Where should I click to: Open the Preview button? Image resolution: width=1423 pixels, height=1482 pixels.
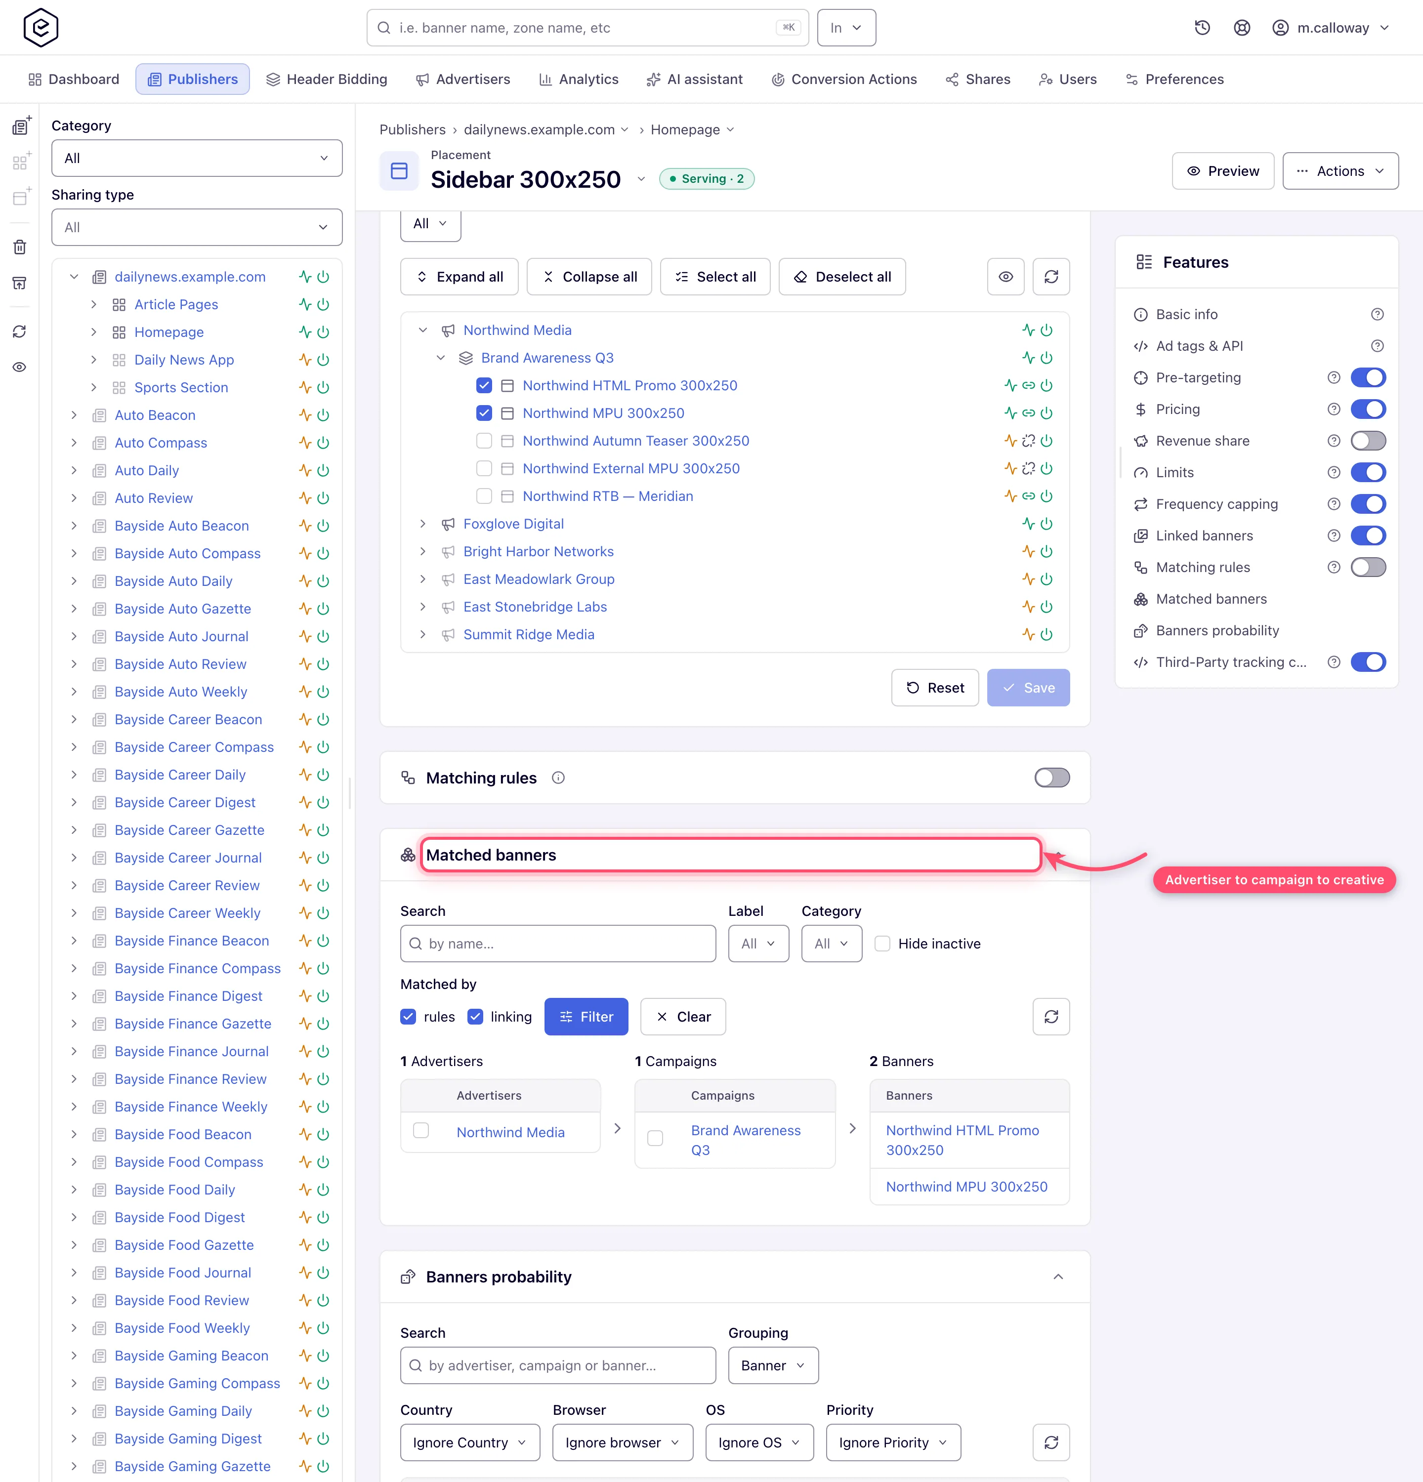tap(1222, 171)
